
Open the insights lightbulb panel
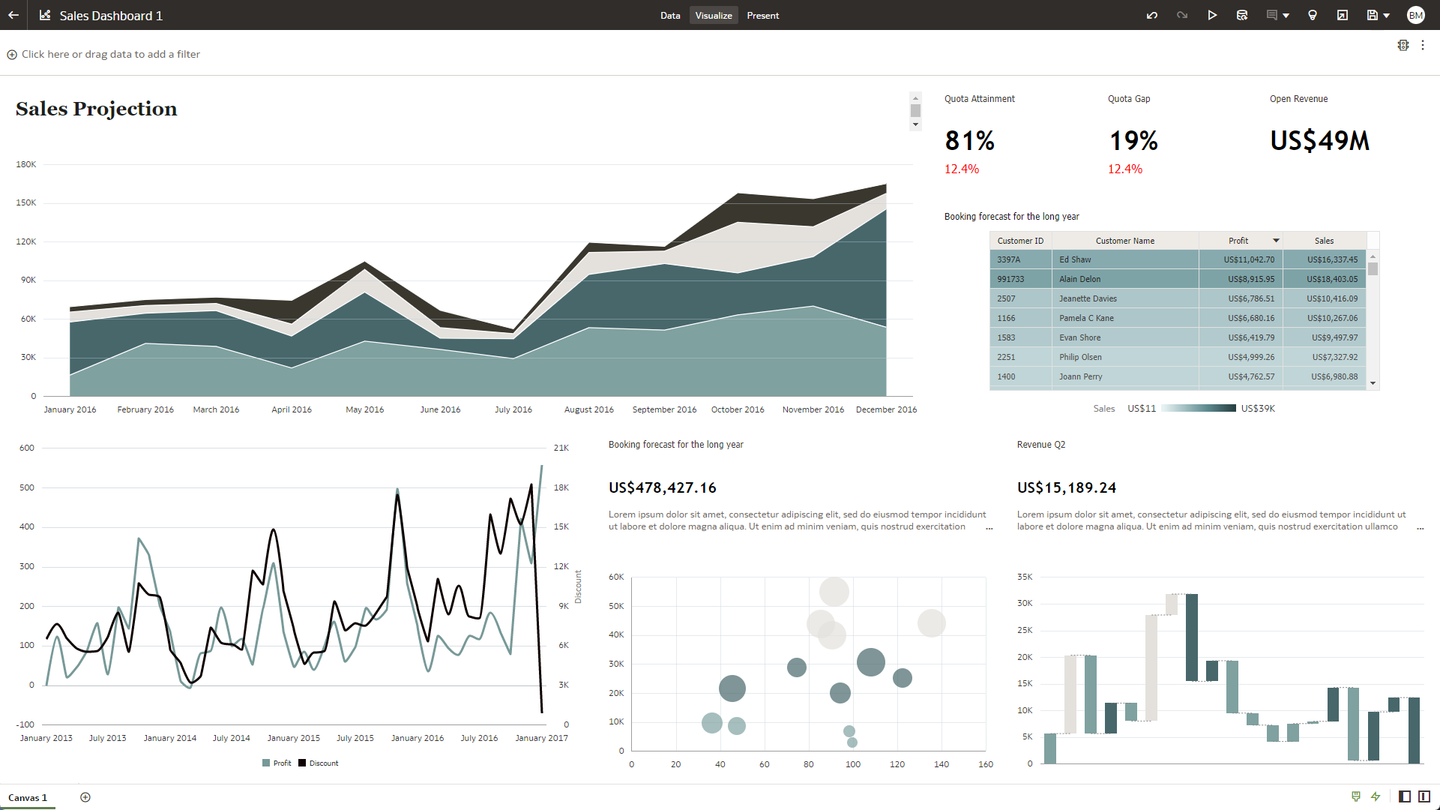1313,15
